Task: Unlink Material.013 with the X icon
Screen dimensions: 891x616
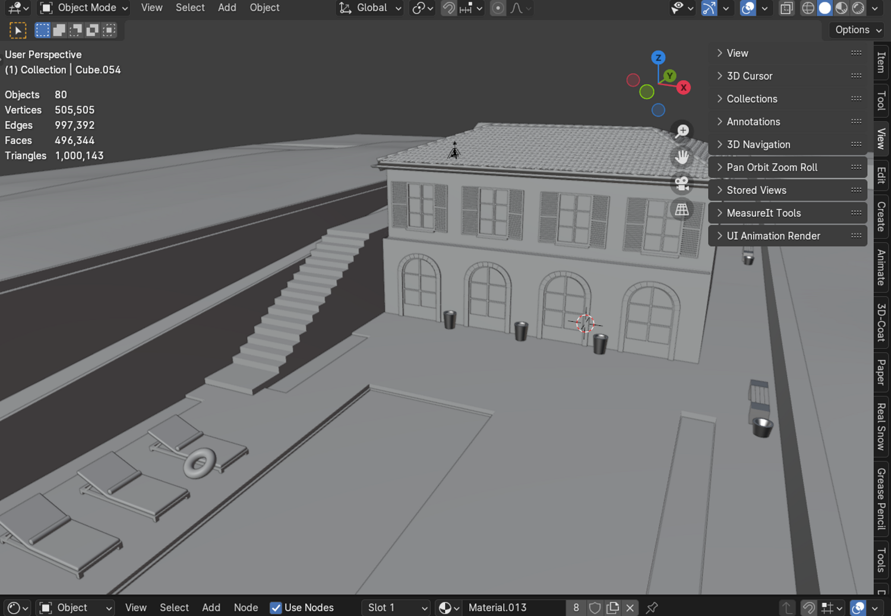Action: (630, 608)
